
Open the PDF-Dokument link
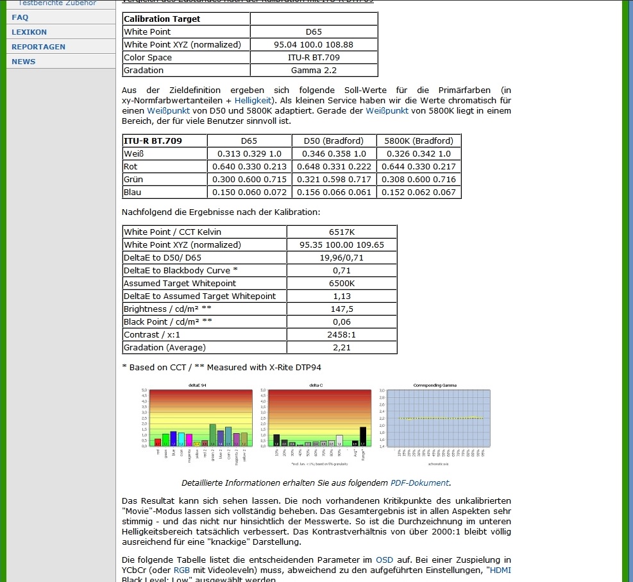coord(419,483)
